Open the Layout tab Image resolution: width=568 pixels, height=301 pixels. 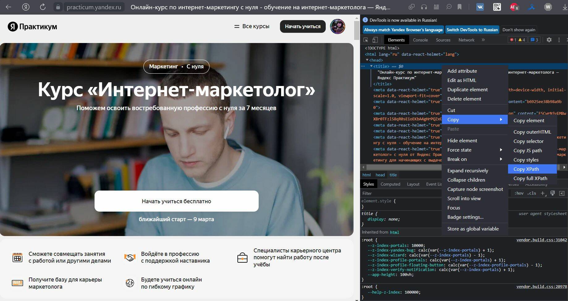[413, 184]
